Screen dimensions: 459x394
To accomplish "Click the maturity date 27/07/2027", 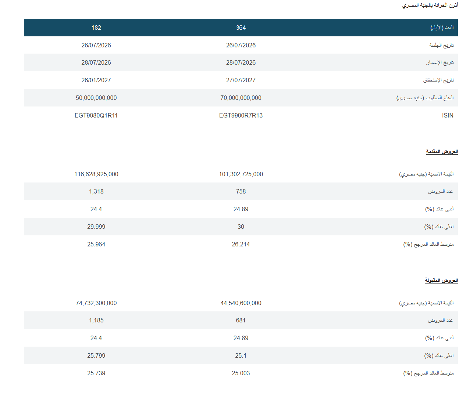I will [241, 80].
